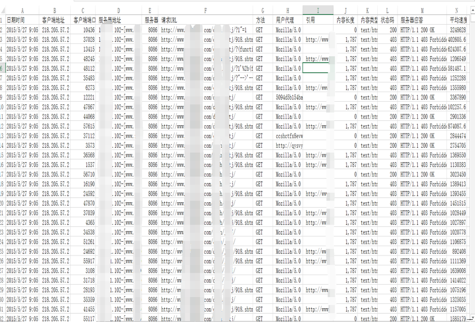Image resolution: width=475 pixels, height=322 pixels.
Task: Select column M header
Action: (422, 10)
